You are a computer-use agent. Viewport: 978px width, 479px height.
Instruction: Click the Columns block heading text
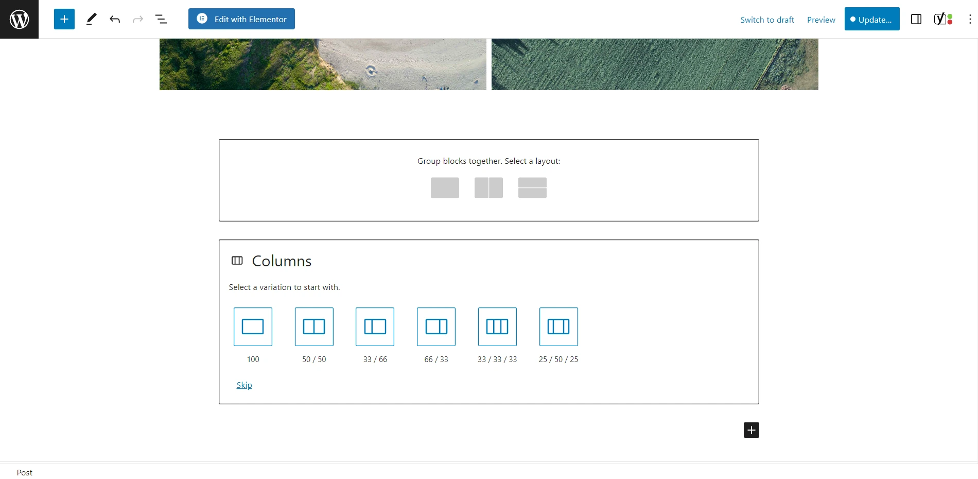(x=282, y=261)
